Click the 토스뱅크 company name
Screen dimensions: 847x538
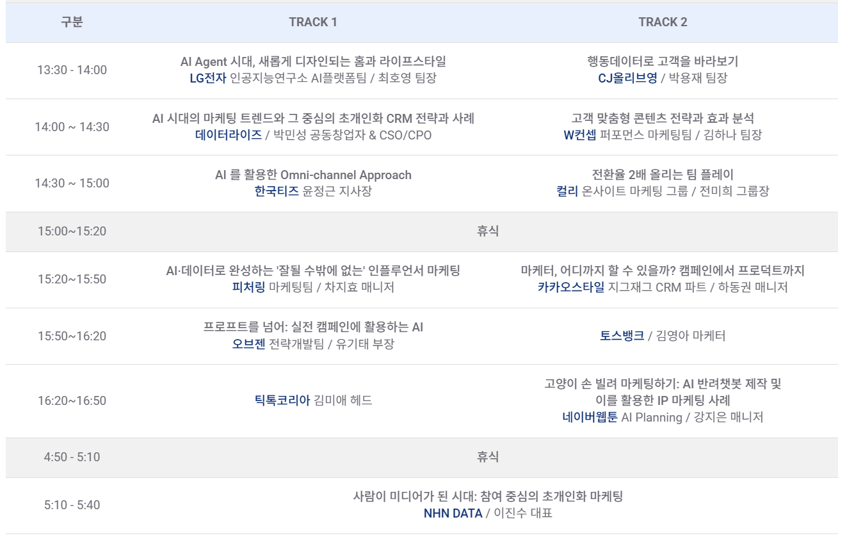(622, 336)
